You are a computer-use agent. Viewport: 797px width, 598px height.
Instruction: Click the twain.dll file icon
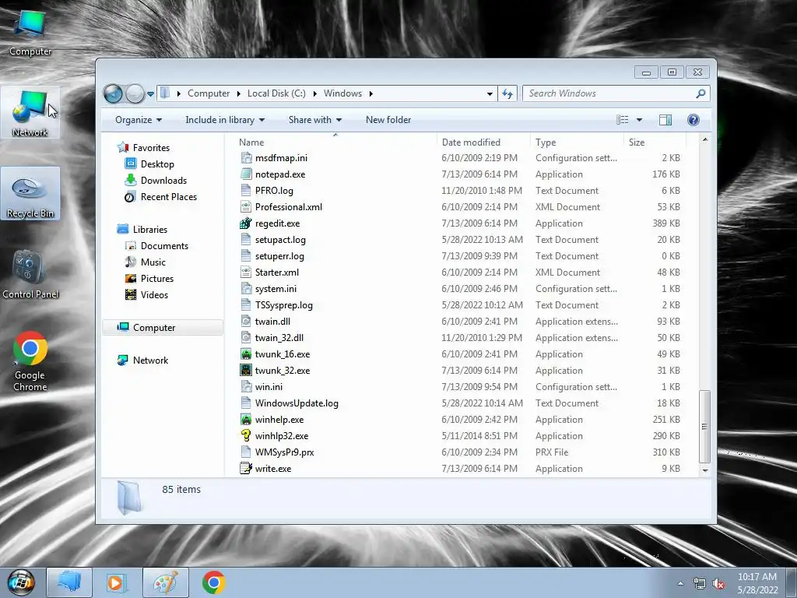[x=246, y=322]
